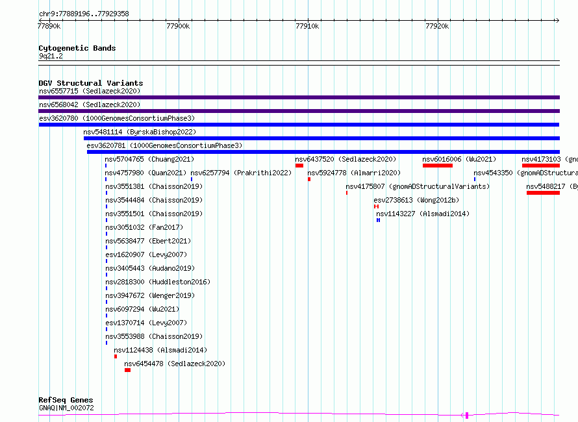Open esv3620781 (1000GenomesConsortiumPhase3) label
Viewport: 578px width, 422px height.
pyautogui.click(x=164, y=145)
